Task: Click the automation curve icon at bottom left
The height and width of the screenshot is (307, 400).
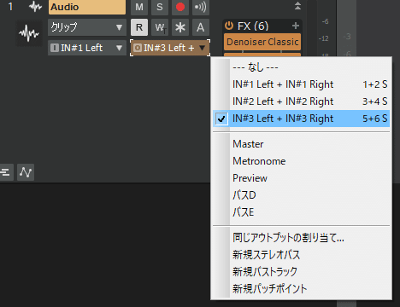Action: (26, 172)
